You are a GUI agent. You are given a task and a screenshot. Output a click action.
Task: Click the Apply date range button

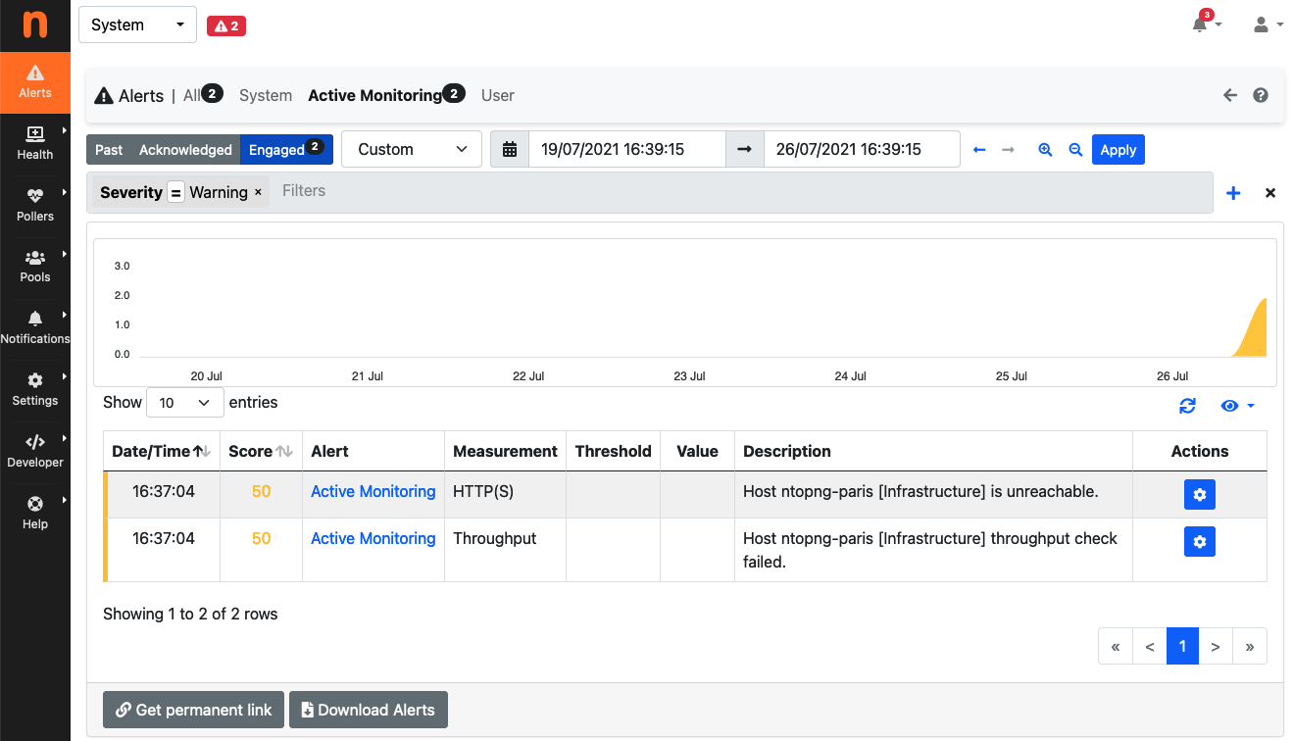pos(1118,150)
